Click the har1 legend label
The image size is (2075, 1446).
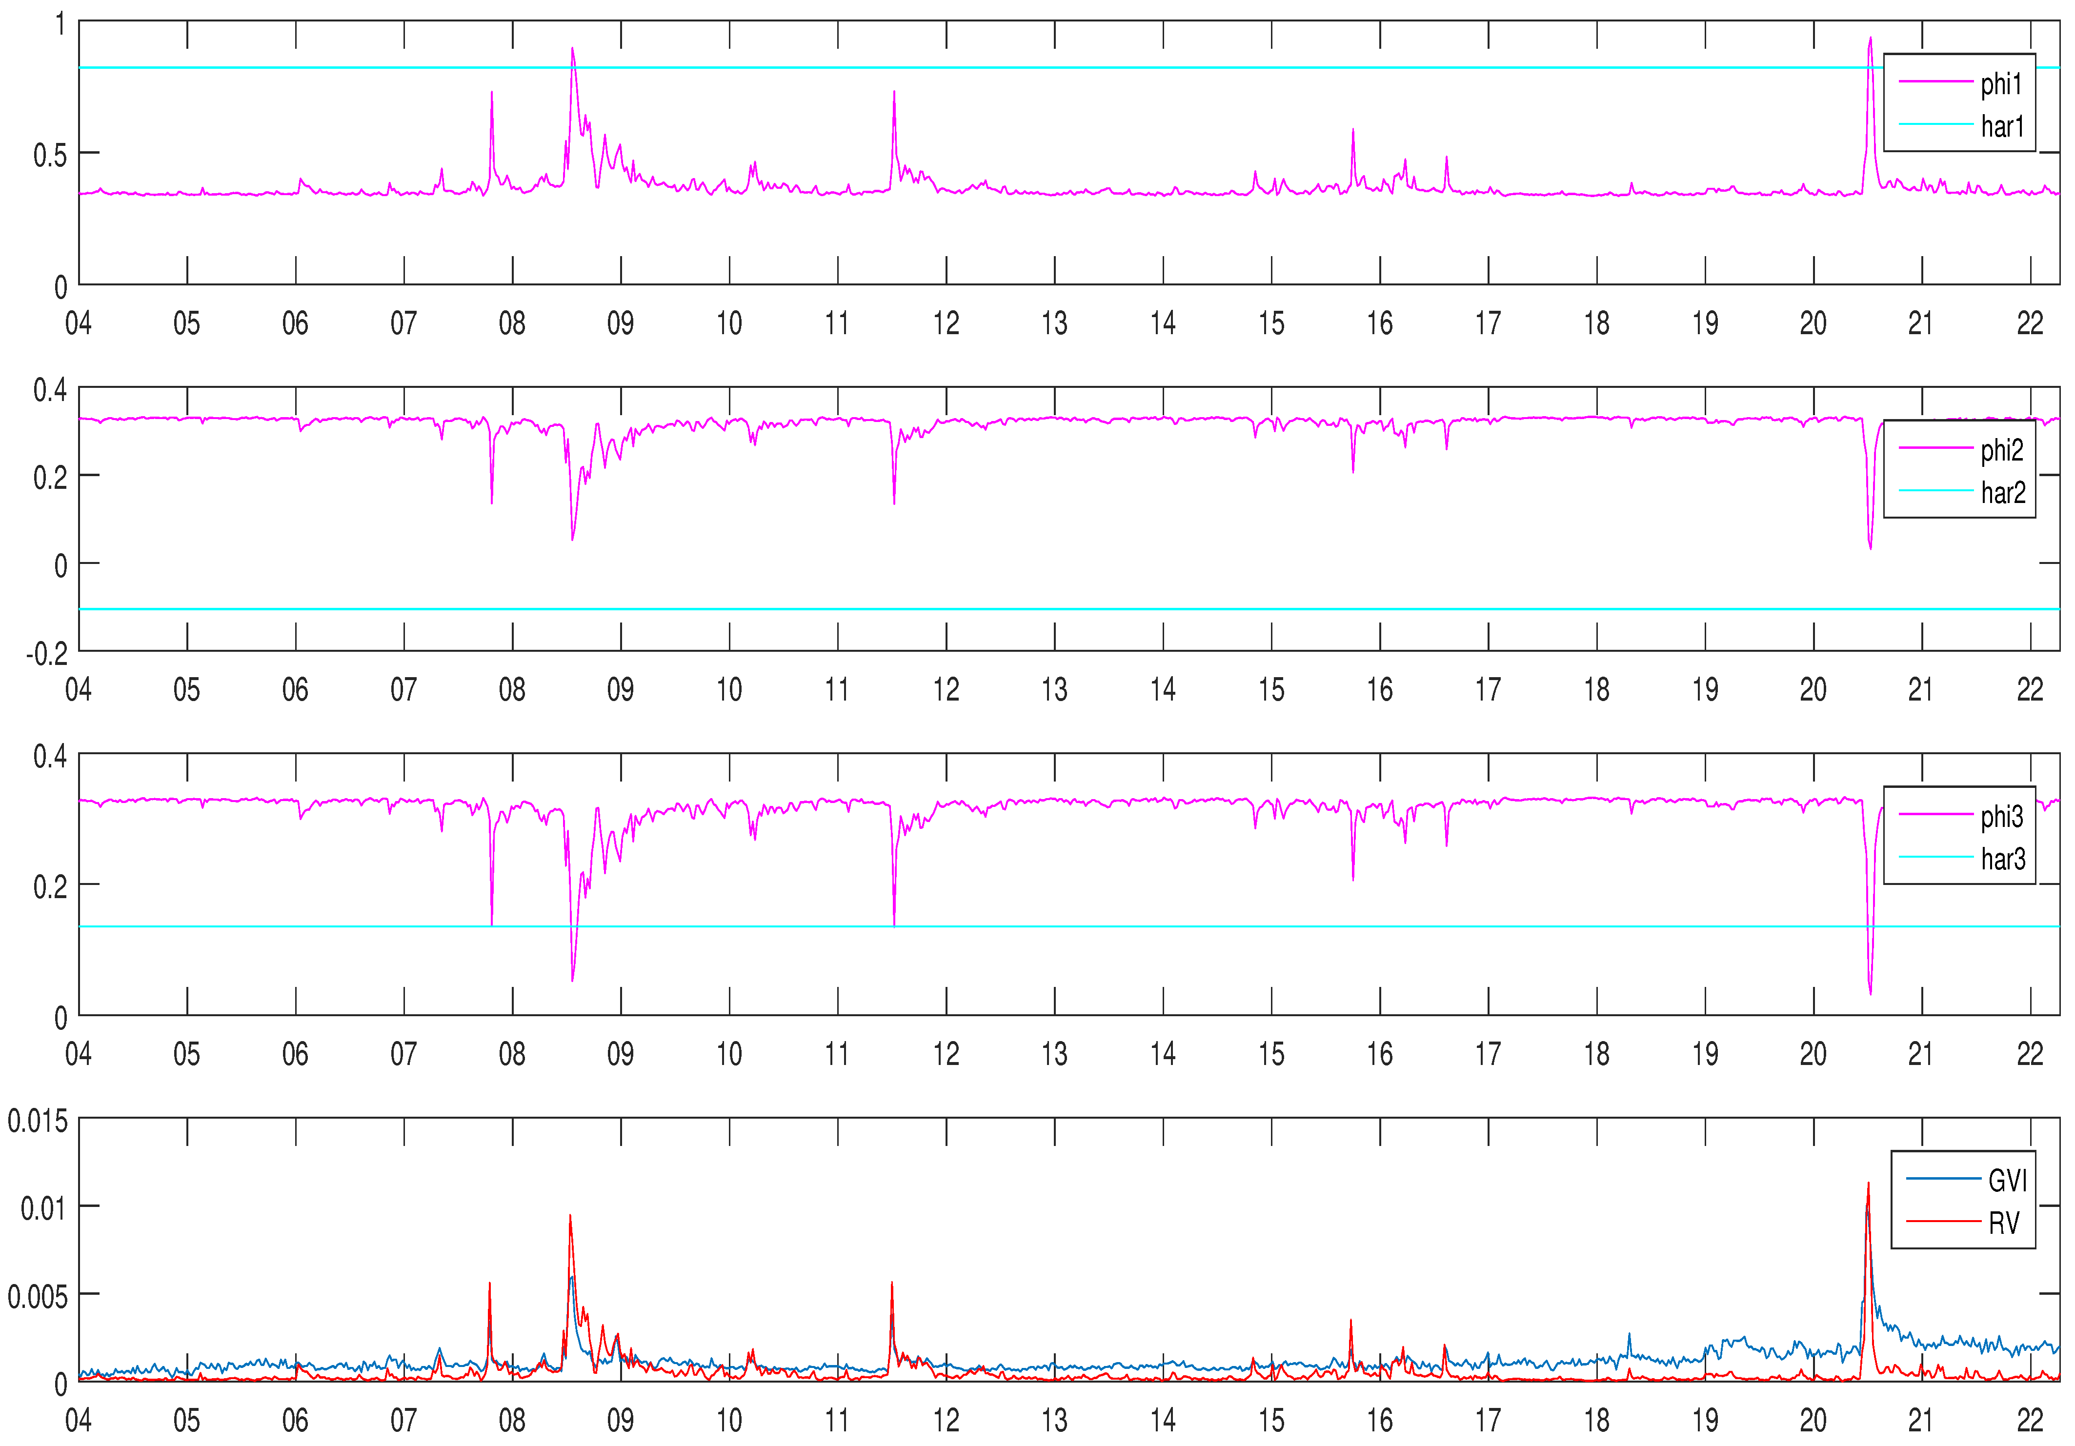[x=2002, y=126]
